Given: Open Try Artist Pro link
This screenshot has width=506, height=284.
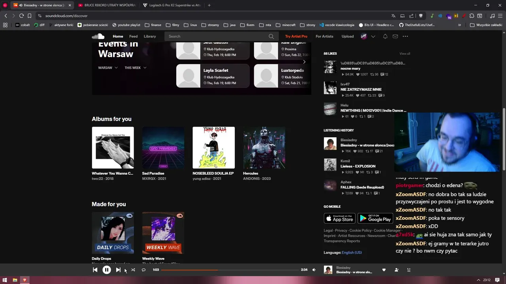Looking at the screenshot, I should pyautogui.click(x=296, y=36).
